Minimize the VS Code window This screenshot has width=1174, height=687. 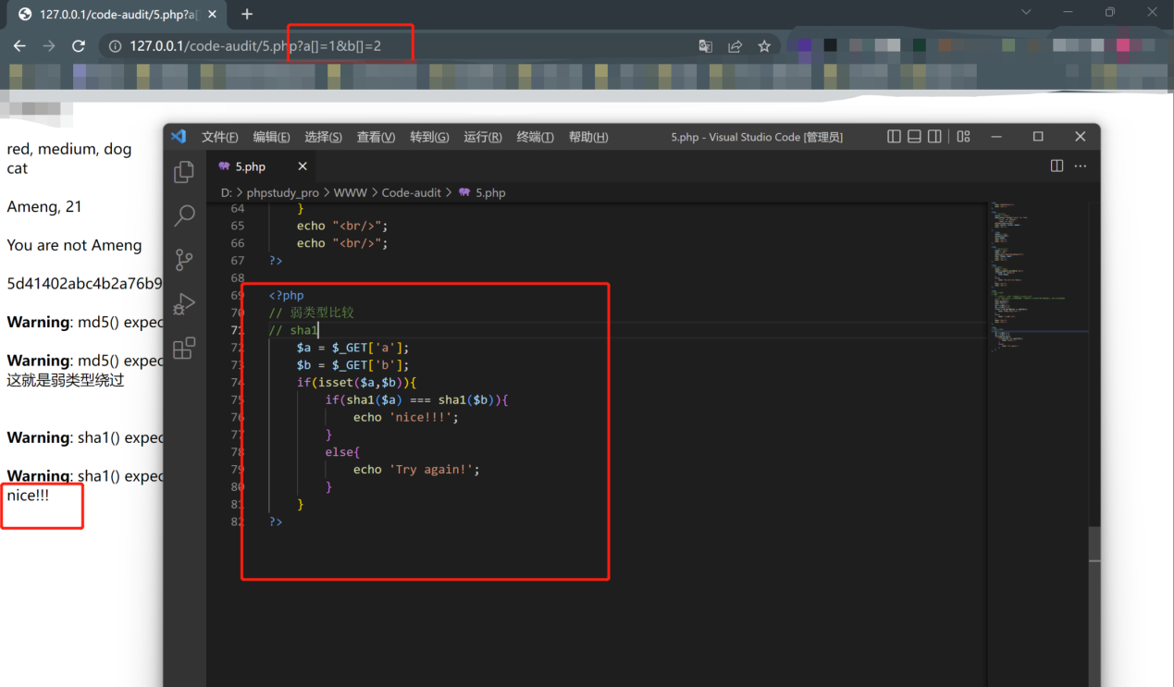(x=996, y=137)
